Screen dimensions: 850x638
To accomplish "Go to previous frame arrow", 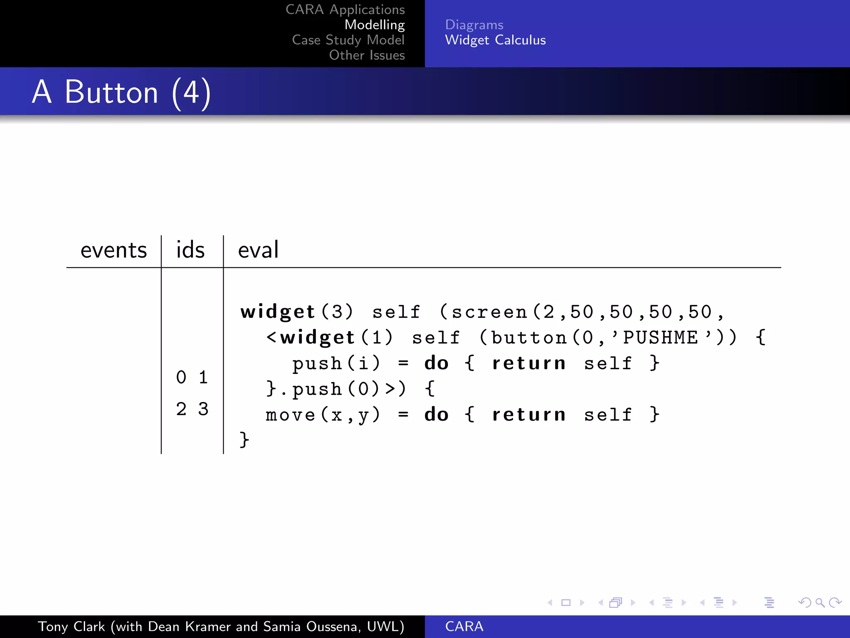I will 601,602.
